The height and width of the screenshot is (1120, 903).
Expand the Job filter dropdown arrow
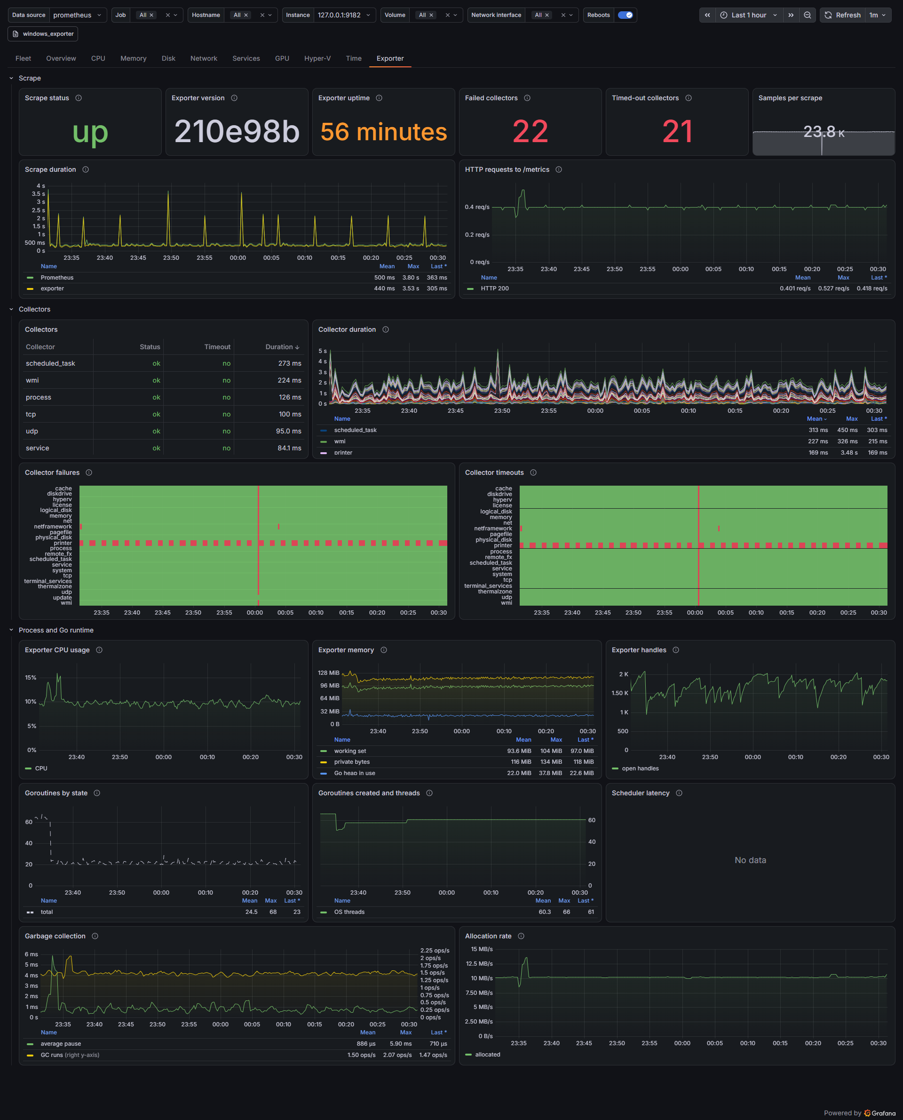(x=175, y=15)
